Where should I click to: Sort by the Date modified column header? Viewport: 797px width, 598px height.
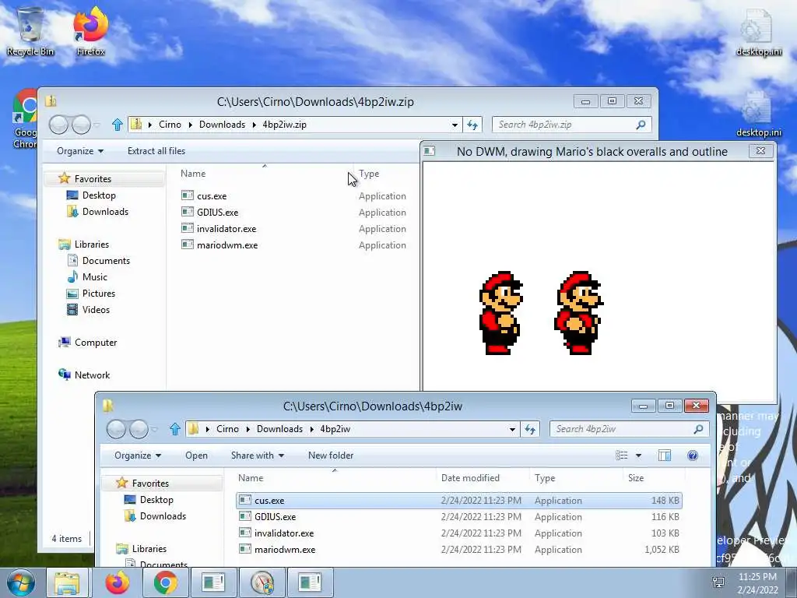click(483, 478)
